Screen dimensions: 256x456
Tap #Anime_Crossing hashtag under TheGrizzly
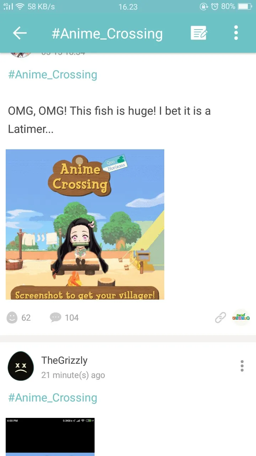[53, 398]
